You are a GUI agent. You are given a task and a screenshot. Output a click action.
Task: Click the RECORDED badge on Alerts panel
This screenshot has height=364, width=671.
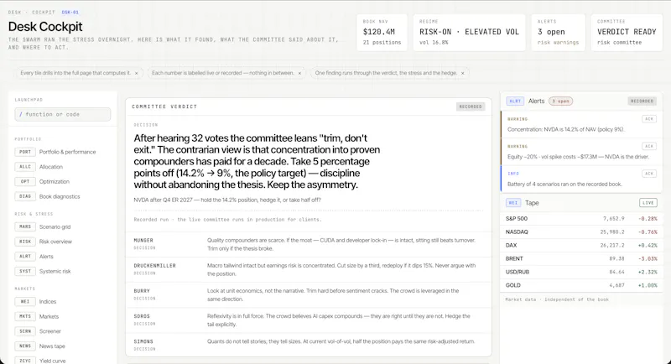(642, 101)
